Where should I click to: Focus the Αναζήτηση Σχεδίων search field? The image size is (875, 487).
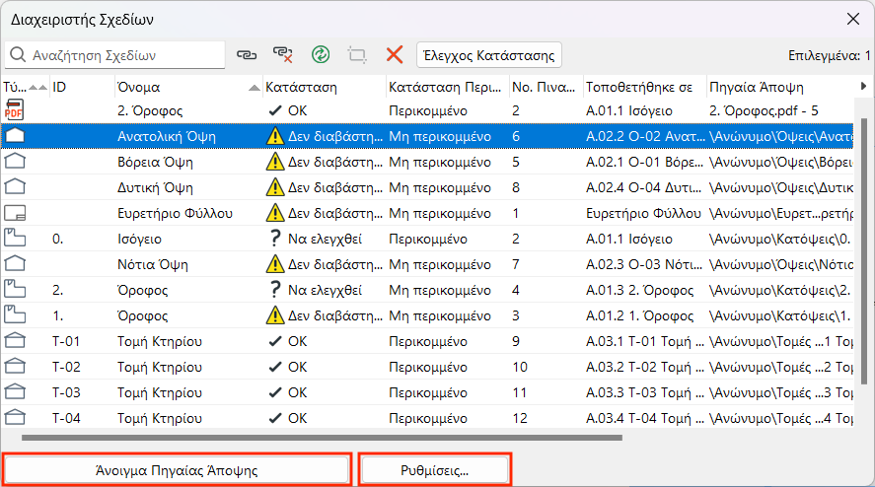pyautogui.click(x=123, y=55)
